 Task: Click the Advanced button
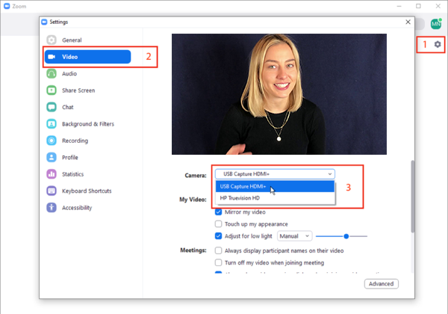(381, 283)
